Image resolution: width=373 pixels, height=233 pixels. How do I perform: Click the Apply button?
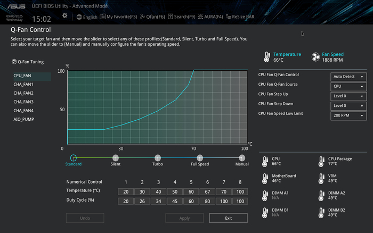[x=184, y=218]
